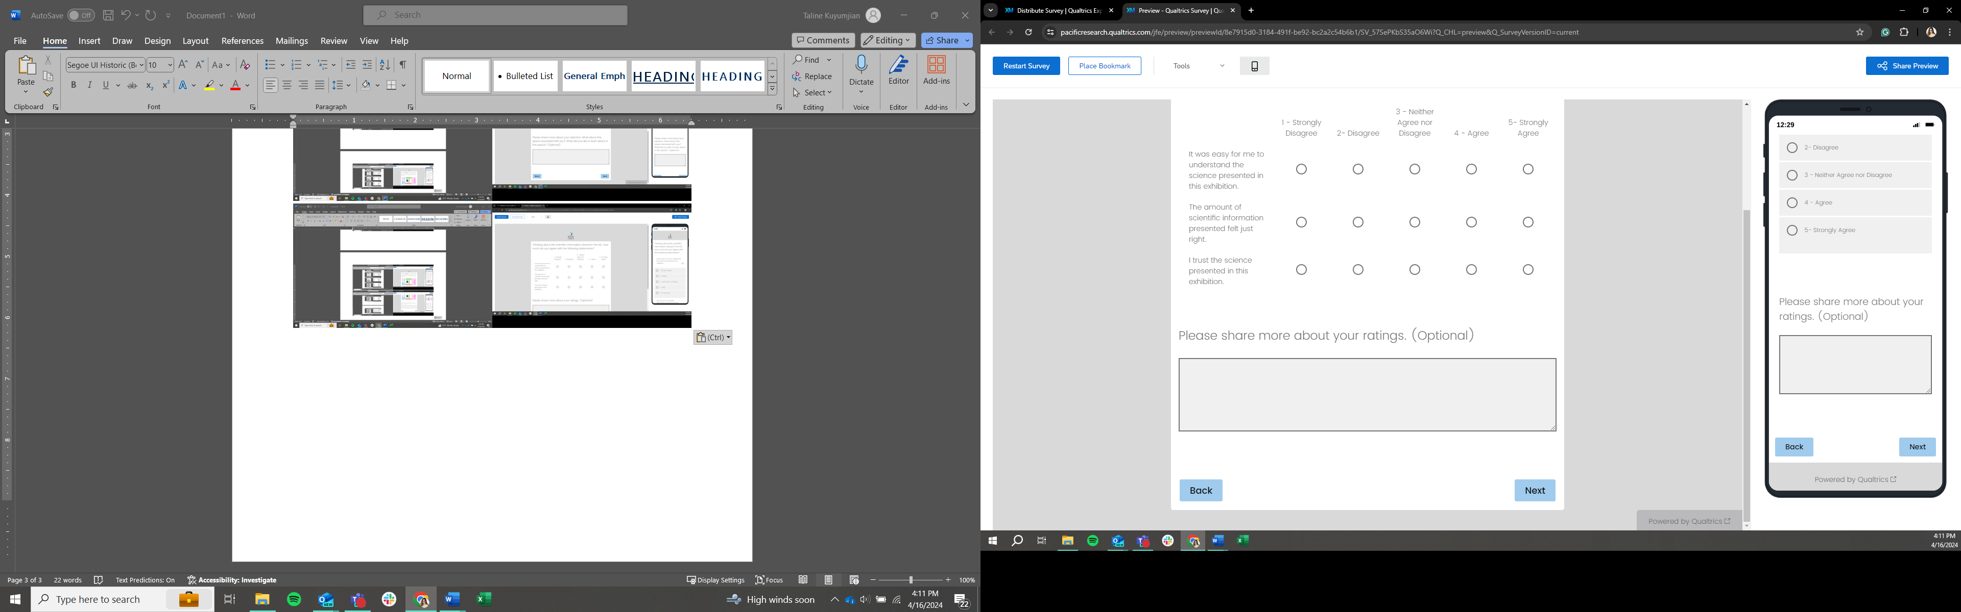Image resolution: width=1961 pixels, height=612 pixels.
Task: Click the Sort paragraph icon
Action: click(385, 65)
